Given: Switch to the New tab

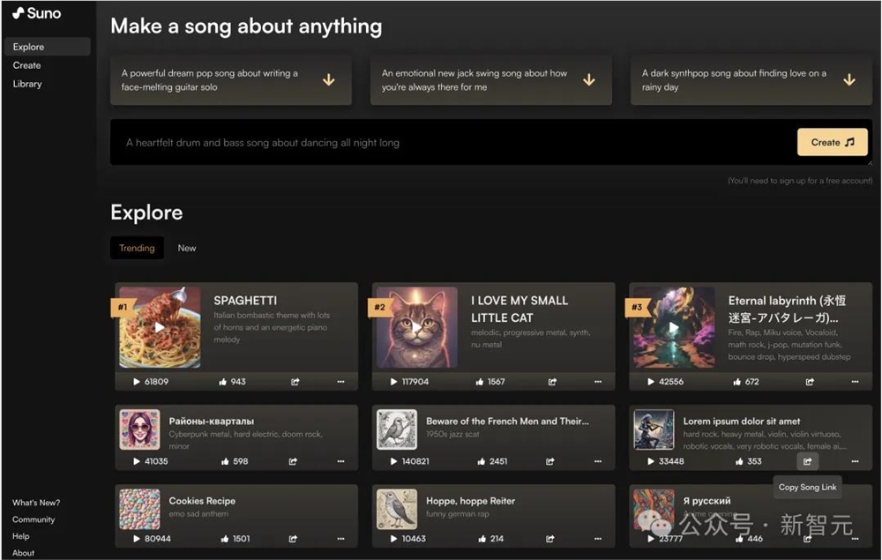Looking at the screenshot, I should tap(187, 248).
